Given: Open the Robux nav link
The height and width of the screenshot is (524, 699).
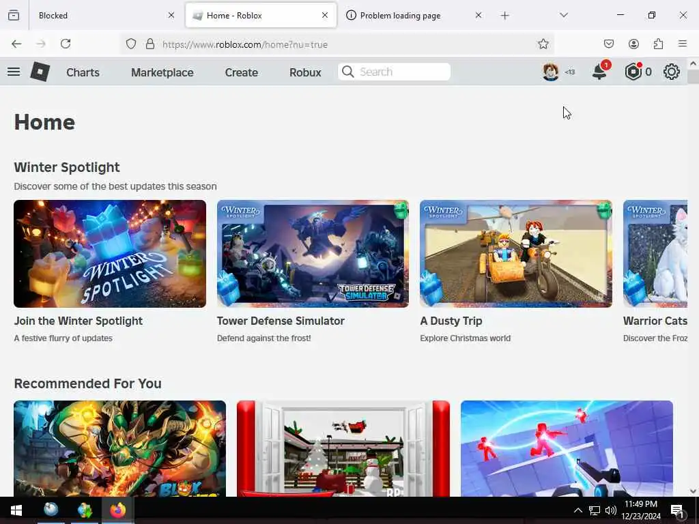Looking at the screenshot, I should (x=305, y=72).
